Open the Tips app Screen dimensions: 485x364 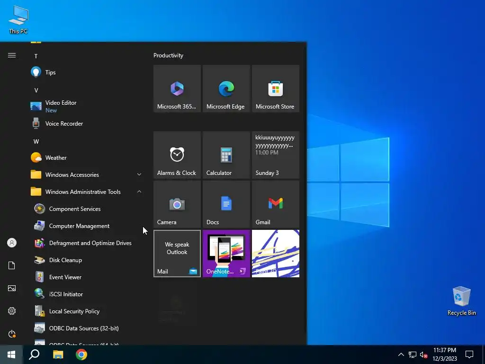87,73
